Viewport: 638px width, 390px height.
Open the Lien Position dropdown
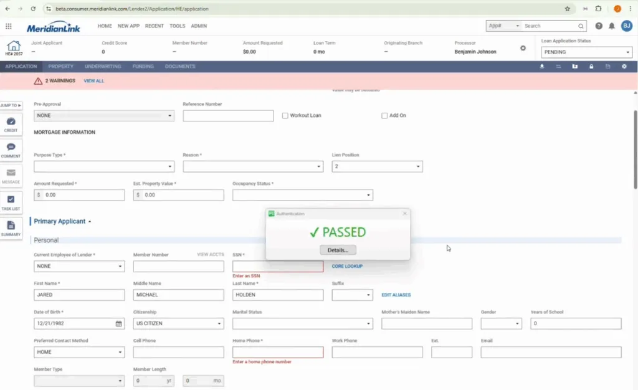pyautogui.click(x=417, y=166)
